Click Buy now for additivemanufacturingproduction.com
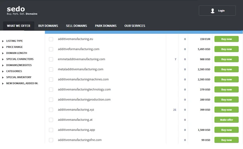The height and width of the screenshot is (149, 243). coord(227,100)
